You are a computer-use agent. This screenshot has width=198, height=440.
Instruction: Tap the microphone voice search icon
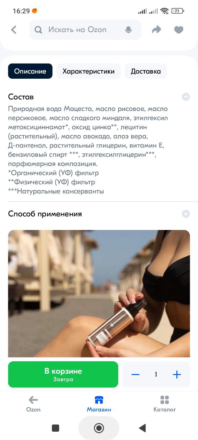point(129,30)
